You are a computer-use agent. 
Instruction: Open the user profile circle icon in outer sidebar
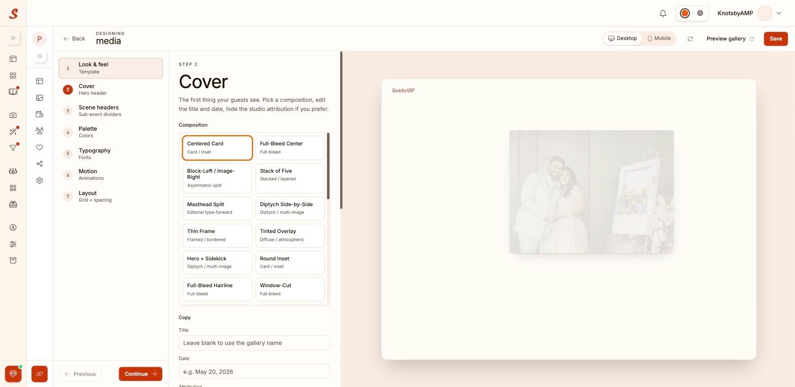(13, 227)
